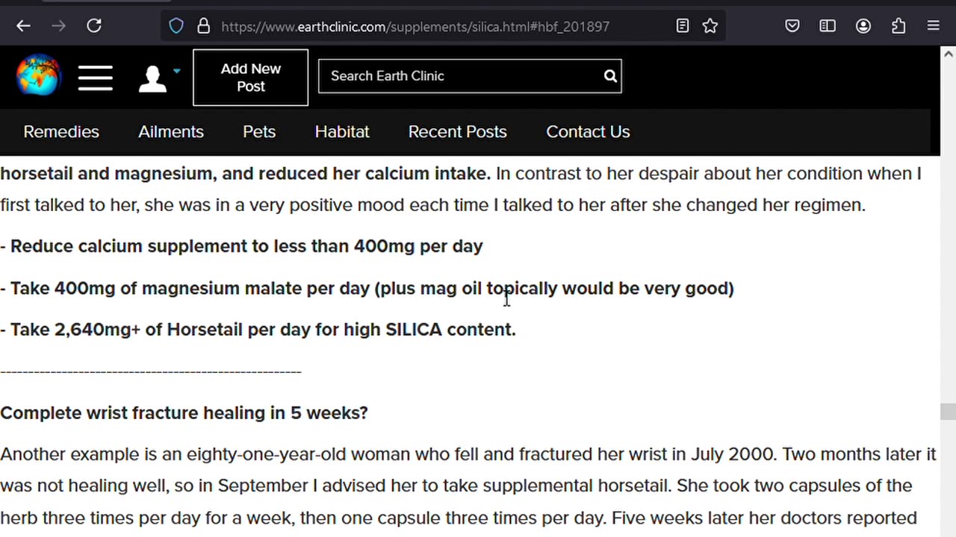Open the extensions puzzle icon
Screen dimensions: 956x537
pos(898,26)
